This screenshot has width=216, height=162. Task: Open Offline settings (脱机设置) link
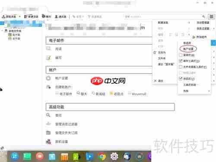click(x=61, y=142)
